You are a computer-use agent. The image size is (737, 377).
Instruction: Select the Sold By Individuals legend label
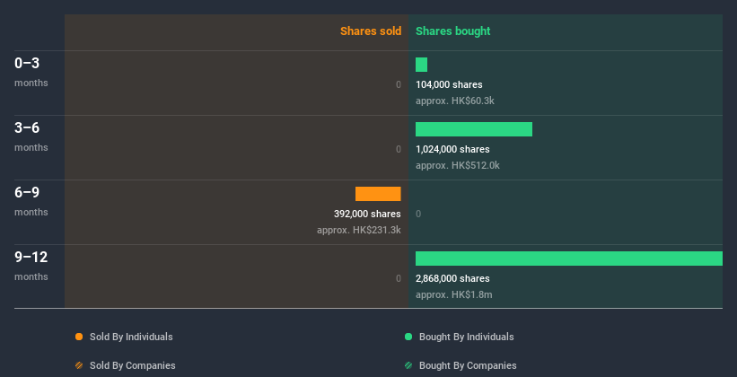pos(131,337)
